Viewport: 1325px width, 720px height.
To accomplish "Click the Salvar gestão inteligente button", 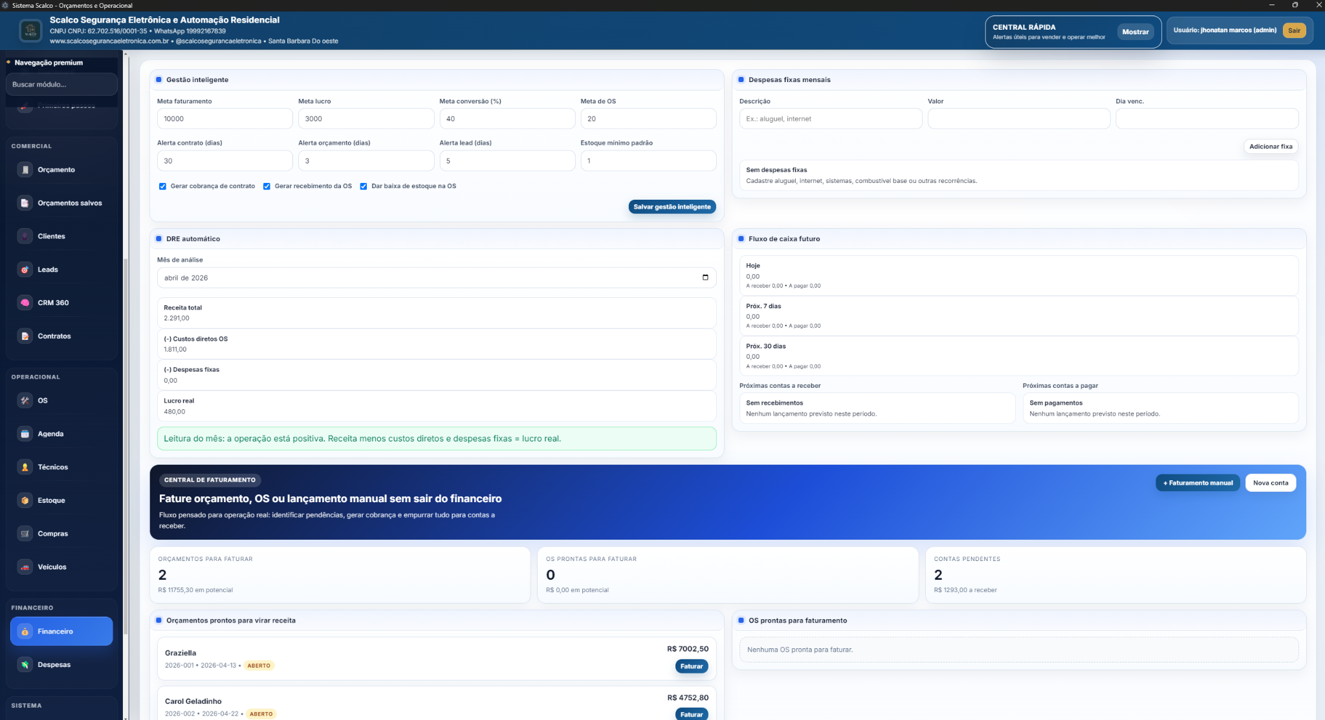I will click(x=672, y=207).
